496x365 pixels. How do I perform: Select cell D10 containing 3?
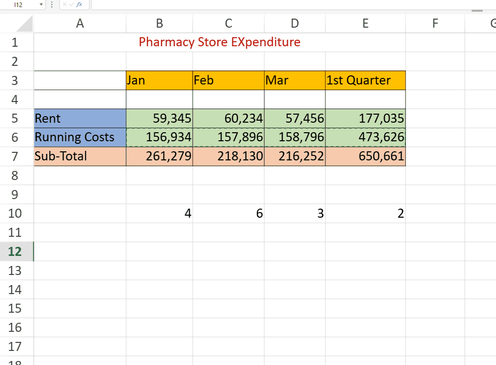point(295,214)
